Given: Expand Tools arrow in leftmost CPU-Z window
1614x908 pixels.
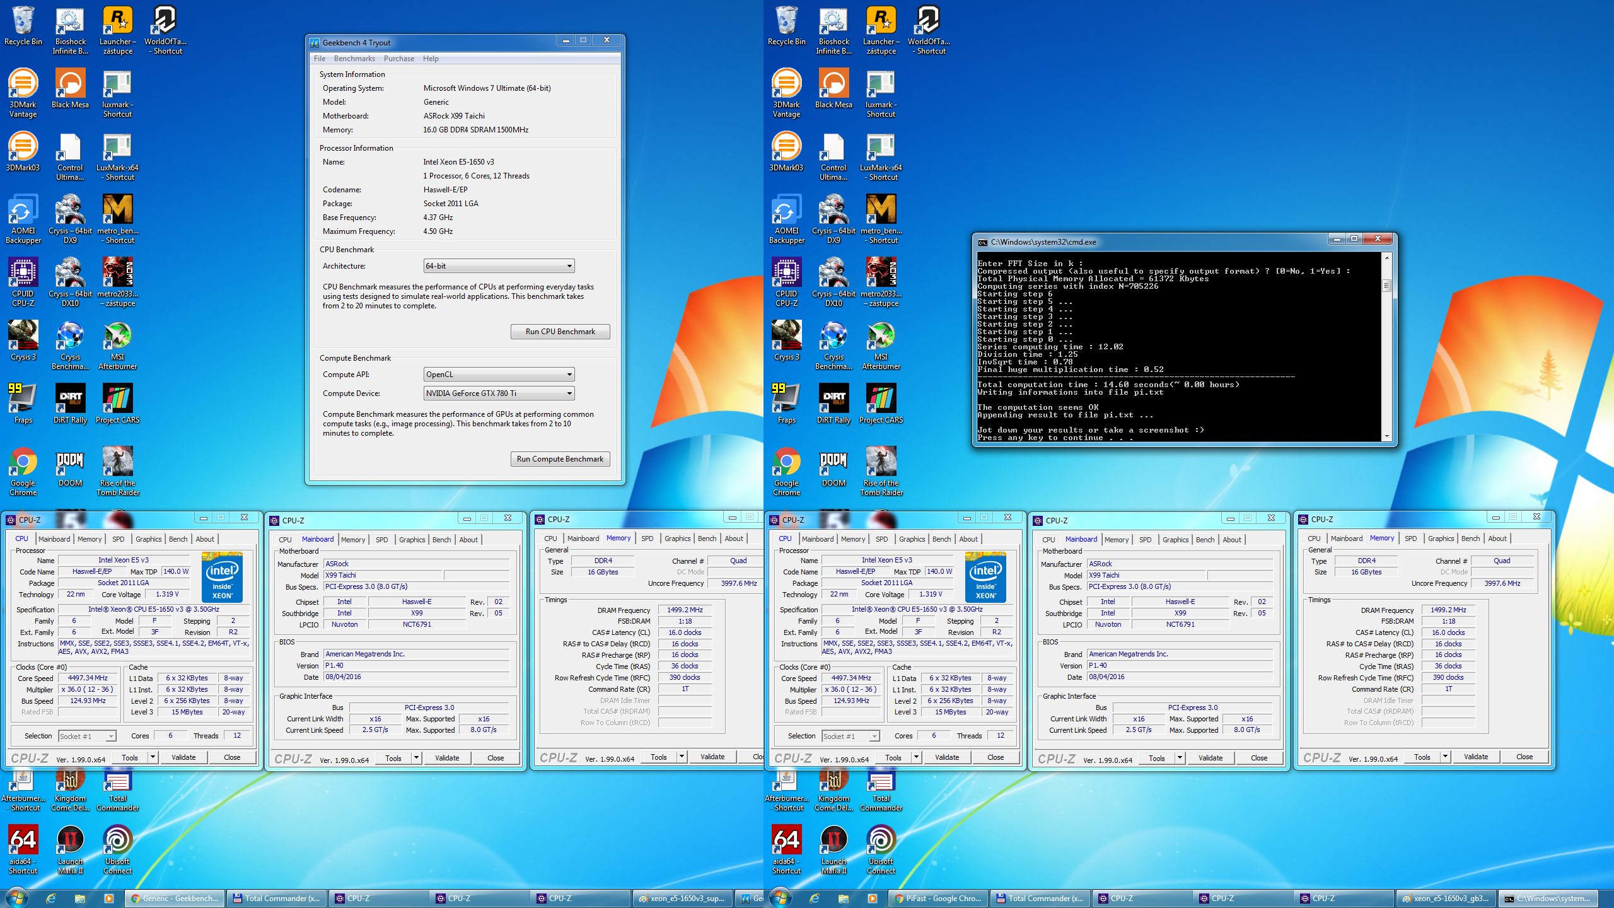Looking at the screenshot, I should [x=153, y=757].
